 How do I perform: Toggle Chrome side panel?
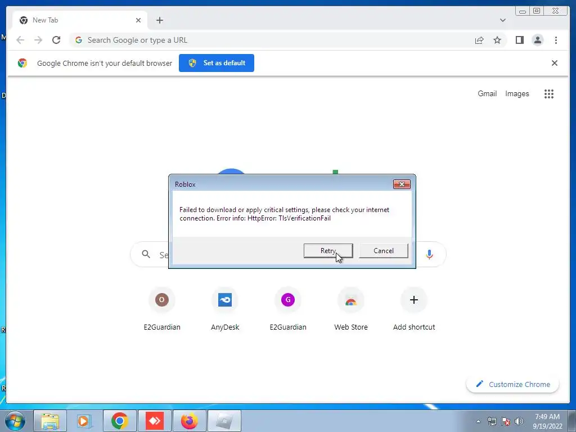(519, 40)
